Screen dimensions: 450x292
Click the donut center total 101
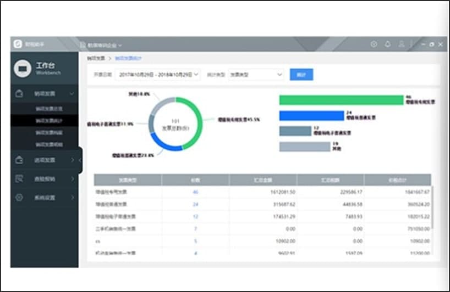coord(175,121)
